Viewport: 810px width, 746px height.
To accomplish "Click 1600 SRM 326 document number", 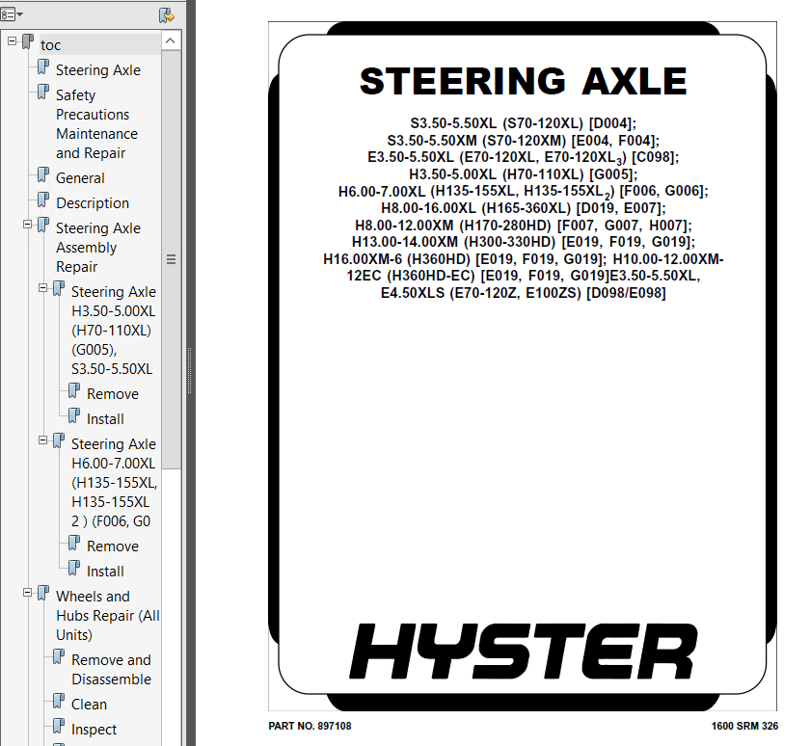I will (x=744, y=727).
